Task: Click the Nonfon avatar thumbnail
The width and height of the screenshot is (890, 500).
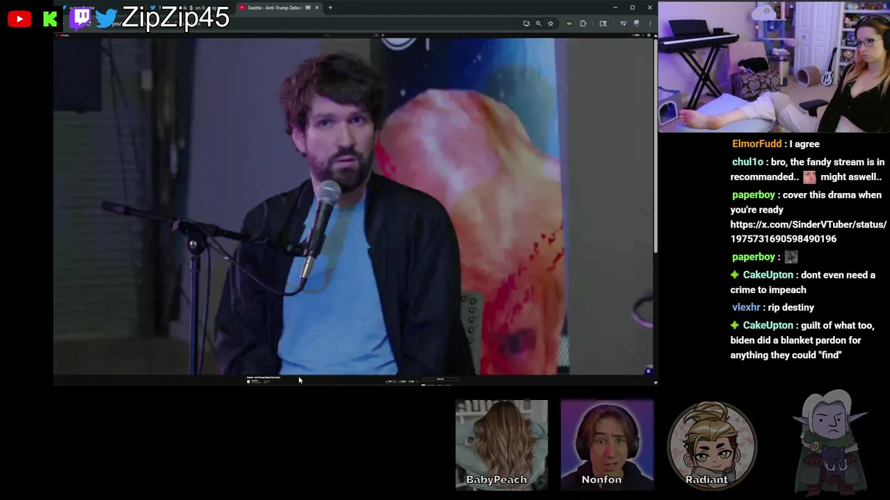Action: pyautogui.click(x=607, y=444)
